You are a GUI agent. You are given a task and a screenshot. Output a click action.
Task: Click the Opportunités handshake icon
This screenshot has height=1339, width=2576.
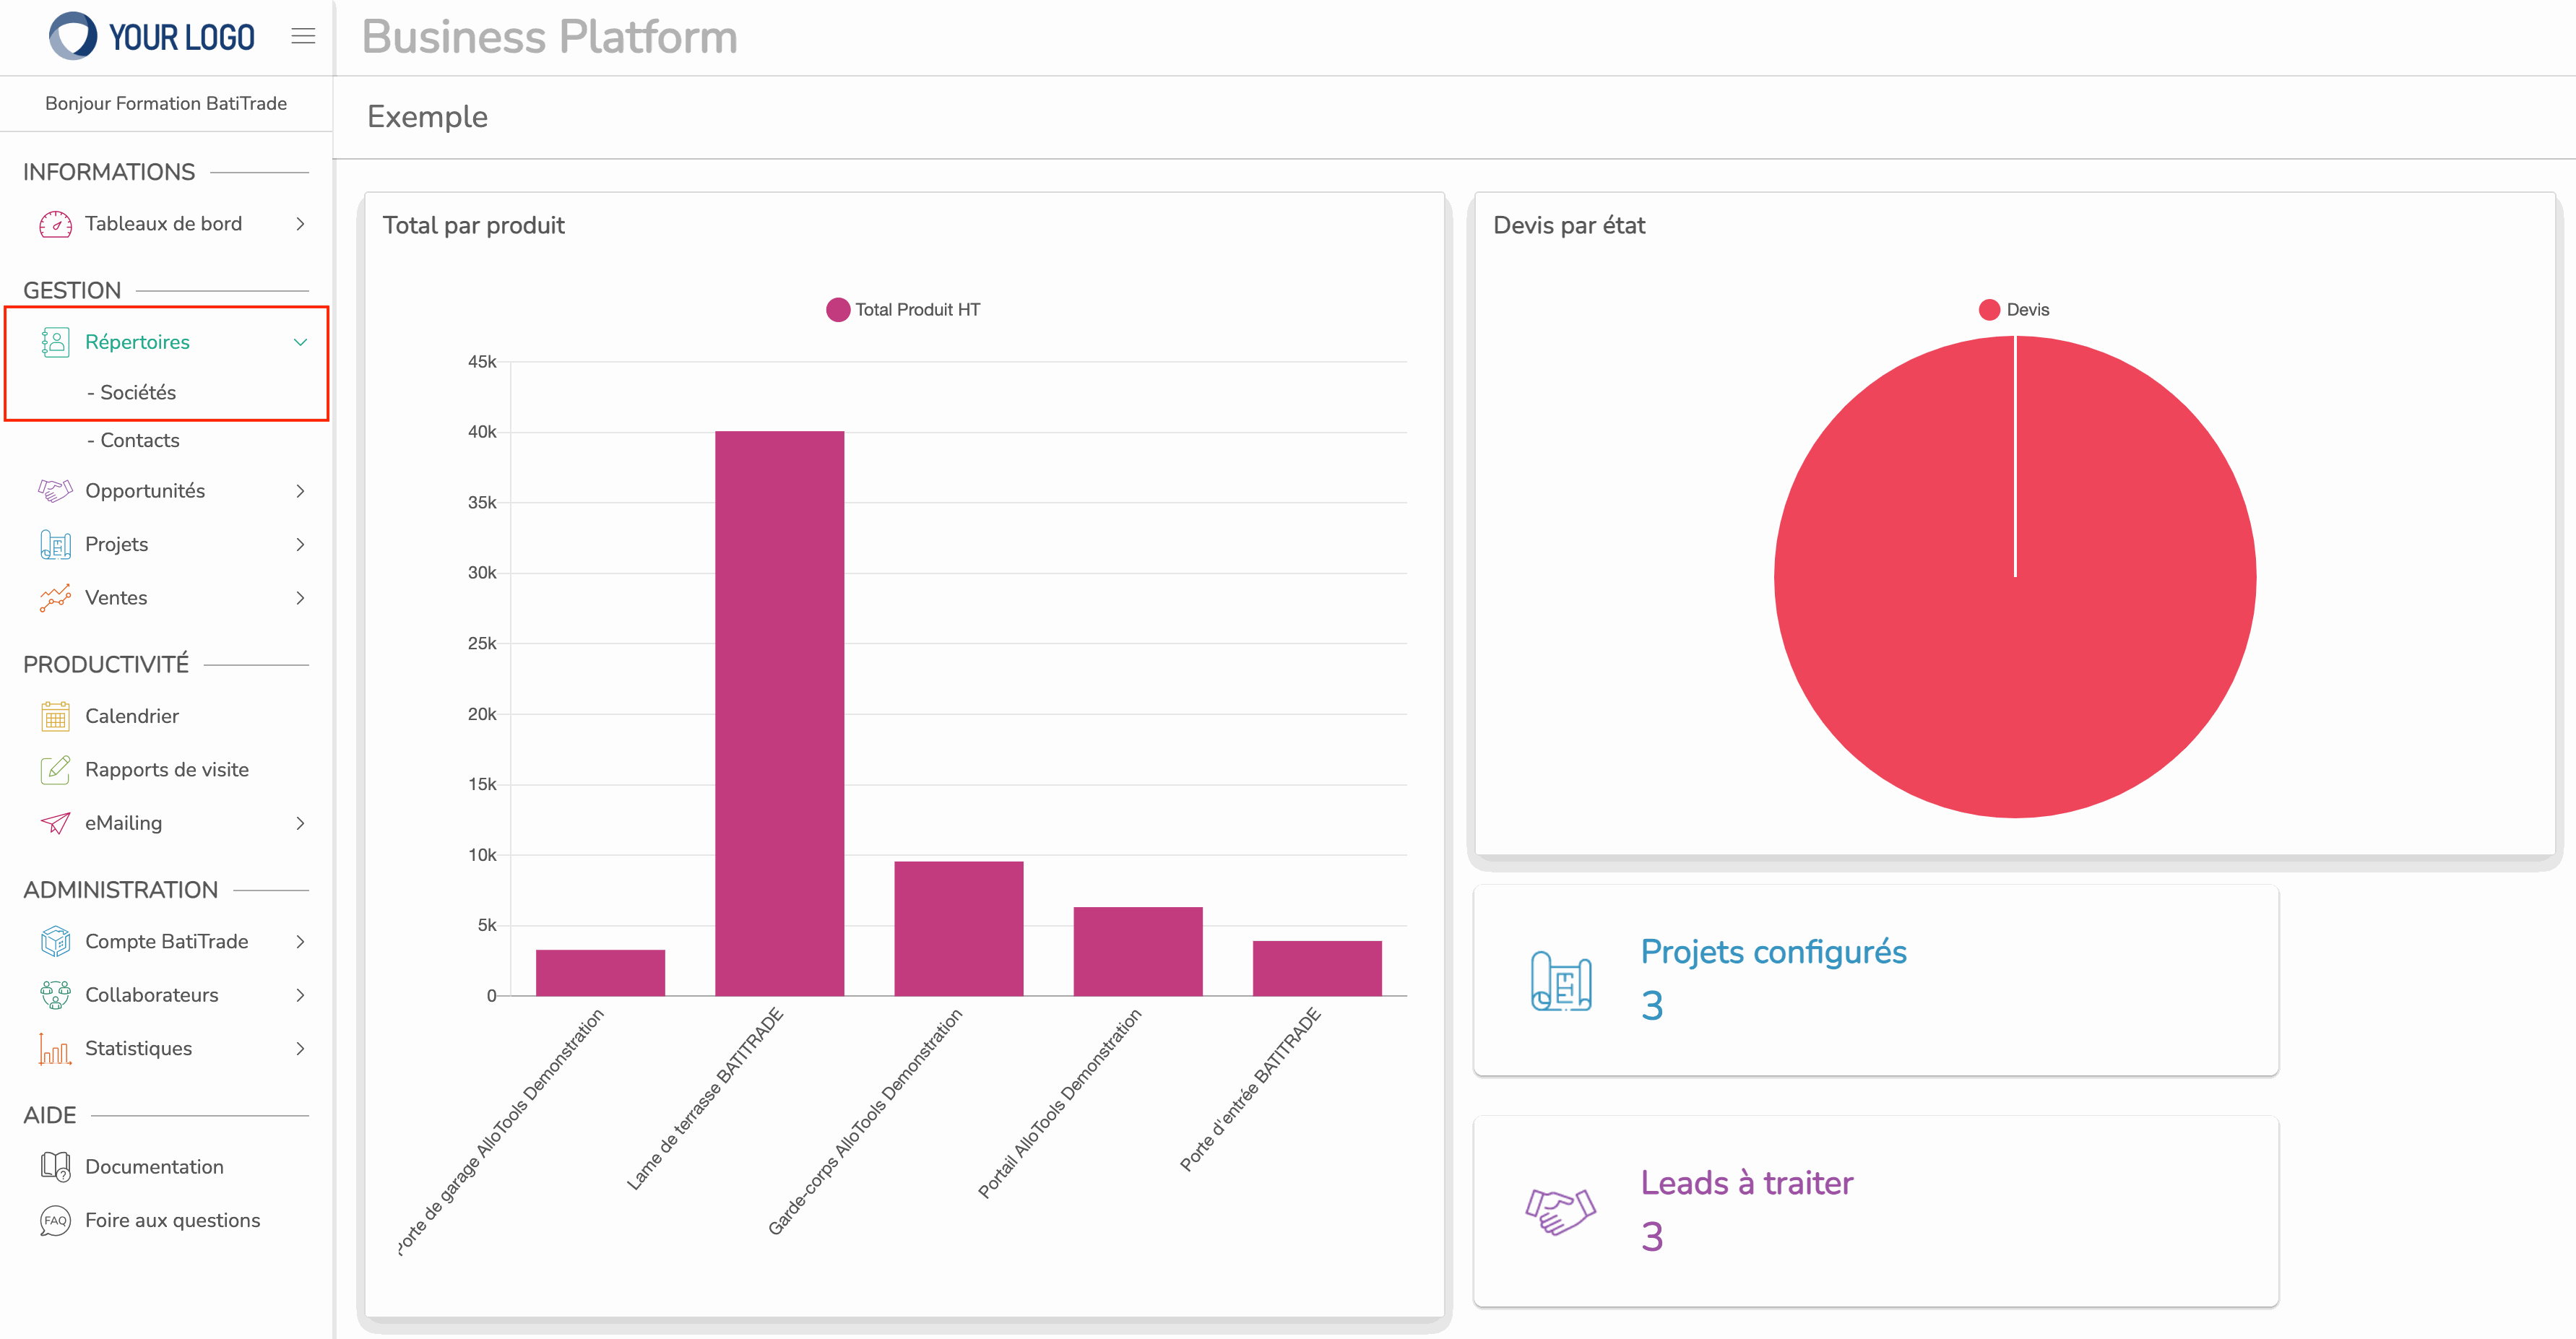tap(55, 491)
